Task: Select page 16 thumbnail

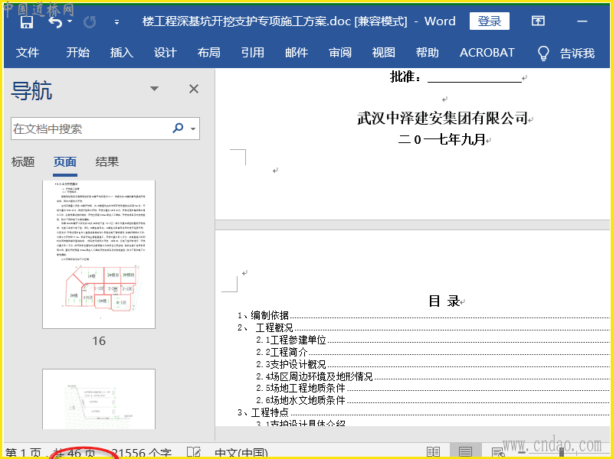Action: [99, 254]
